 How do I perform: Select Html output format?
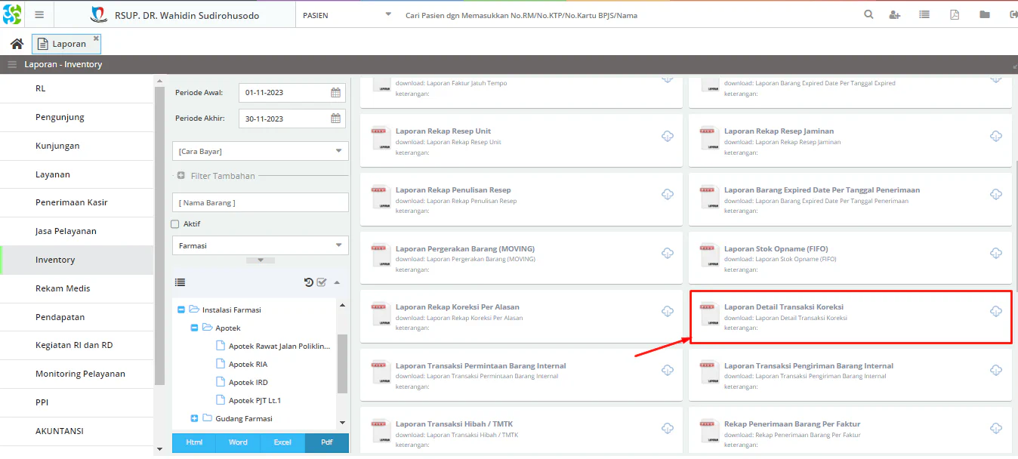point(194,442)
